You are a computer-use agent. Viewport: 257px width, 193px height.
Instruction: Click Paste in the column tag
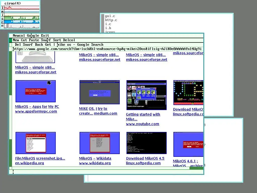tap(34, 40)
